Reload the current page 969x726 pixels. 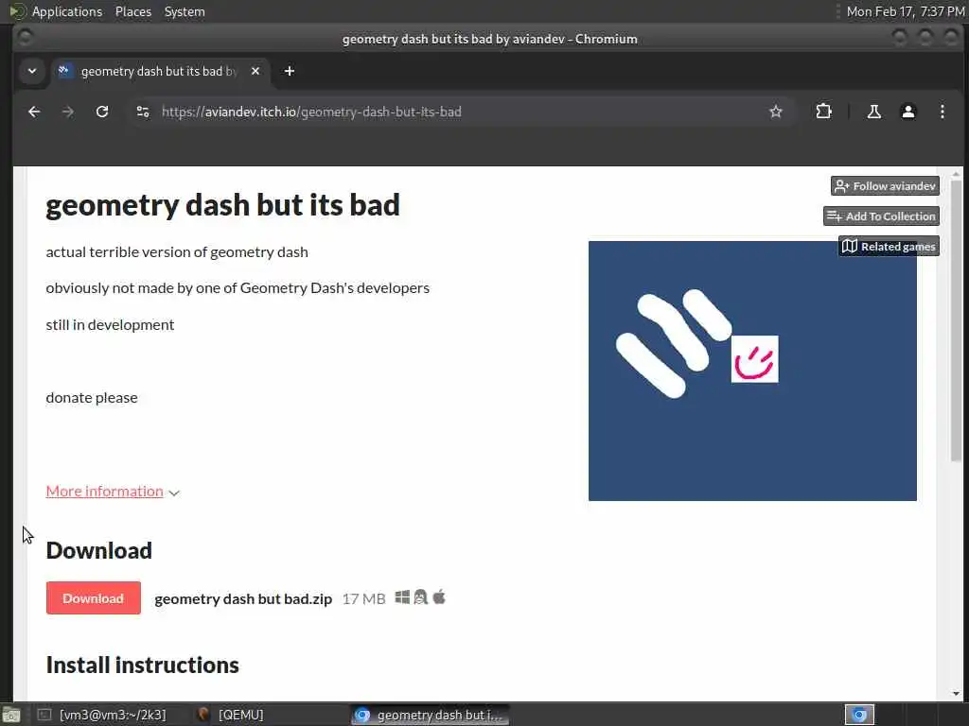coord(102,112)
